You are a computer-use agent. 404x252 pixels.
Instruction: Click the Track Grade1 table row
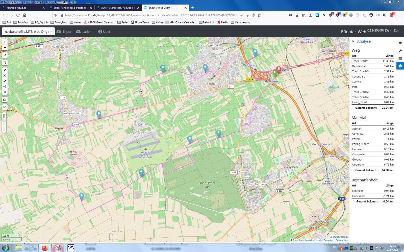(373, 61)
